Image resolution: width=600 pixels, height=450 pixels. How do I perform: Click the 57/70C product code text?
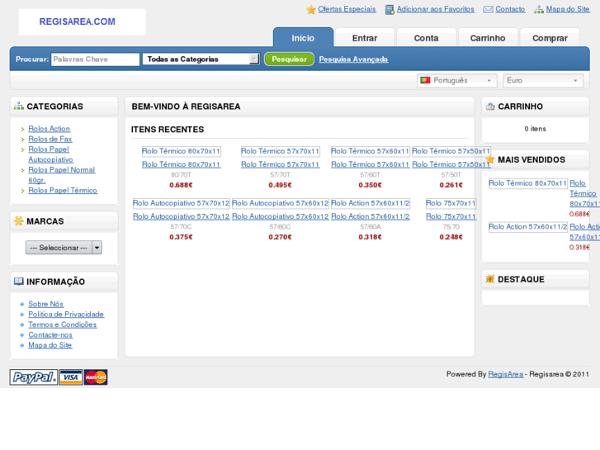[181, 227]
